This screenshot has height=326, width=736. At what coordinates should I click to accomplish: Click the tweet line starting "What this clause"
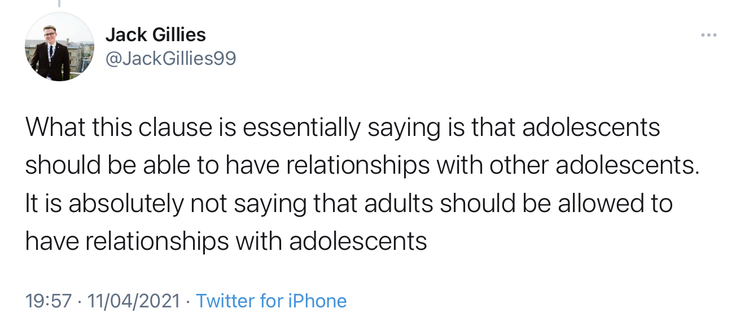point(343,128)
